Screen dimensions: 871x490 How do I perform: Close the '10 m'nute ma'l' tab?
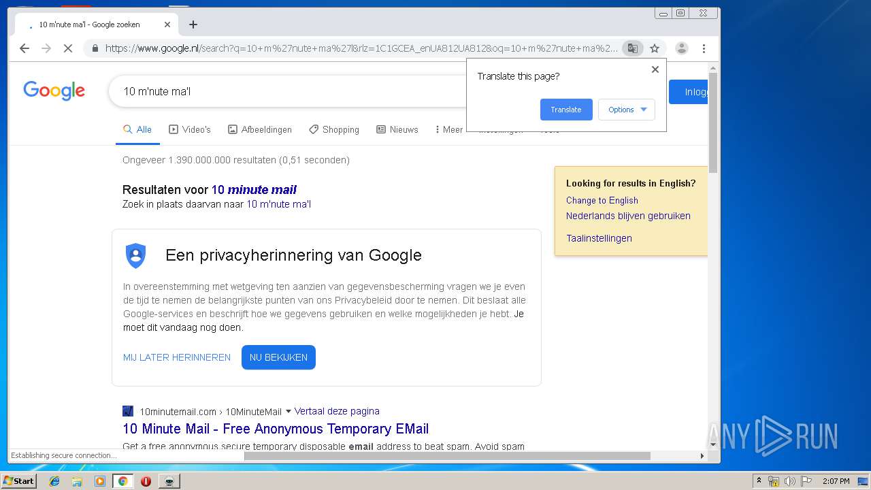(x=167, y=24)
